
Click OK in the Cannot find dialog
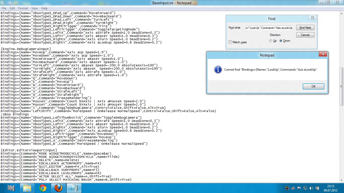[313, 86]
